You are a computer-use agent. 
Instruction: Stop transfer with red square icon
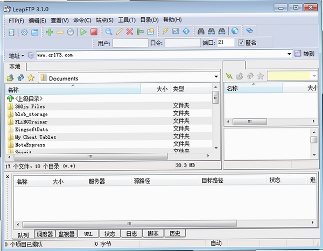94,32
